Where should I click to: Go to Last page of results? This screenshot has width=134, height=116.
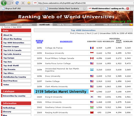point(95,33)
